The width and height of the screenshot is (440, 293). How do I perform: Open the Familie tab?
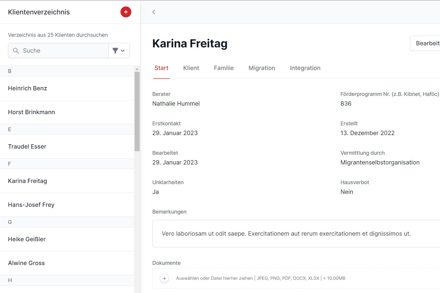(x=224, y=68)
